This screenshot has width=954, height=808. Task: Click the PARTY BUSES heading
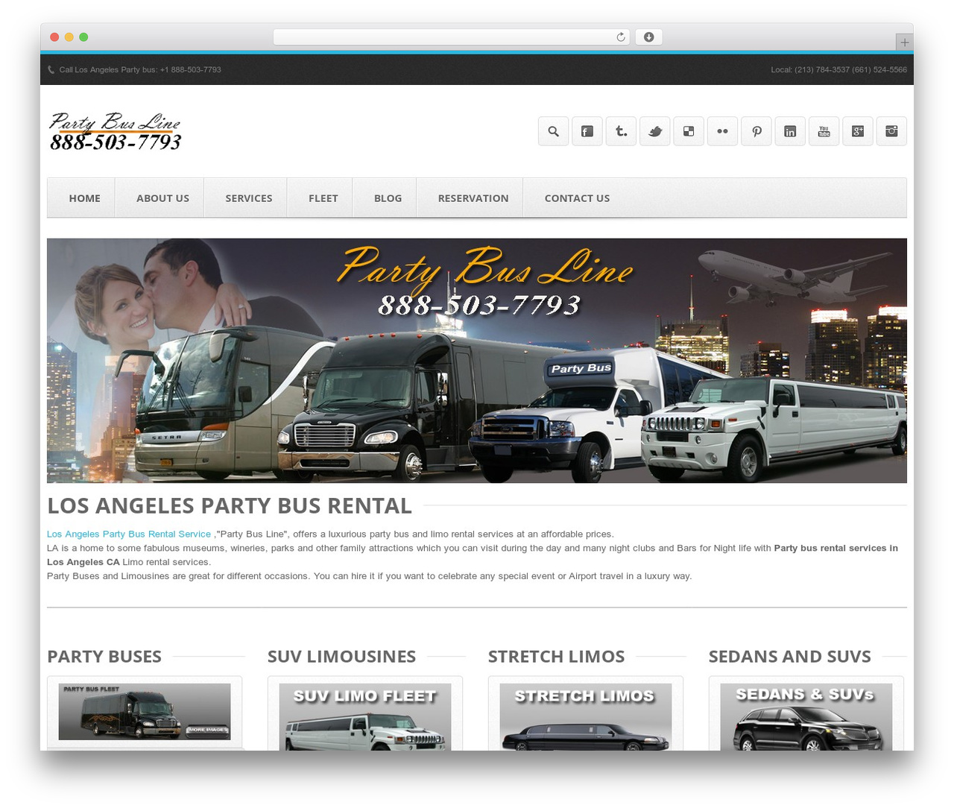point(104,657)
